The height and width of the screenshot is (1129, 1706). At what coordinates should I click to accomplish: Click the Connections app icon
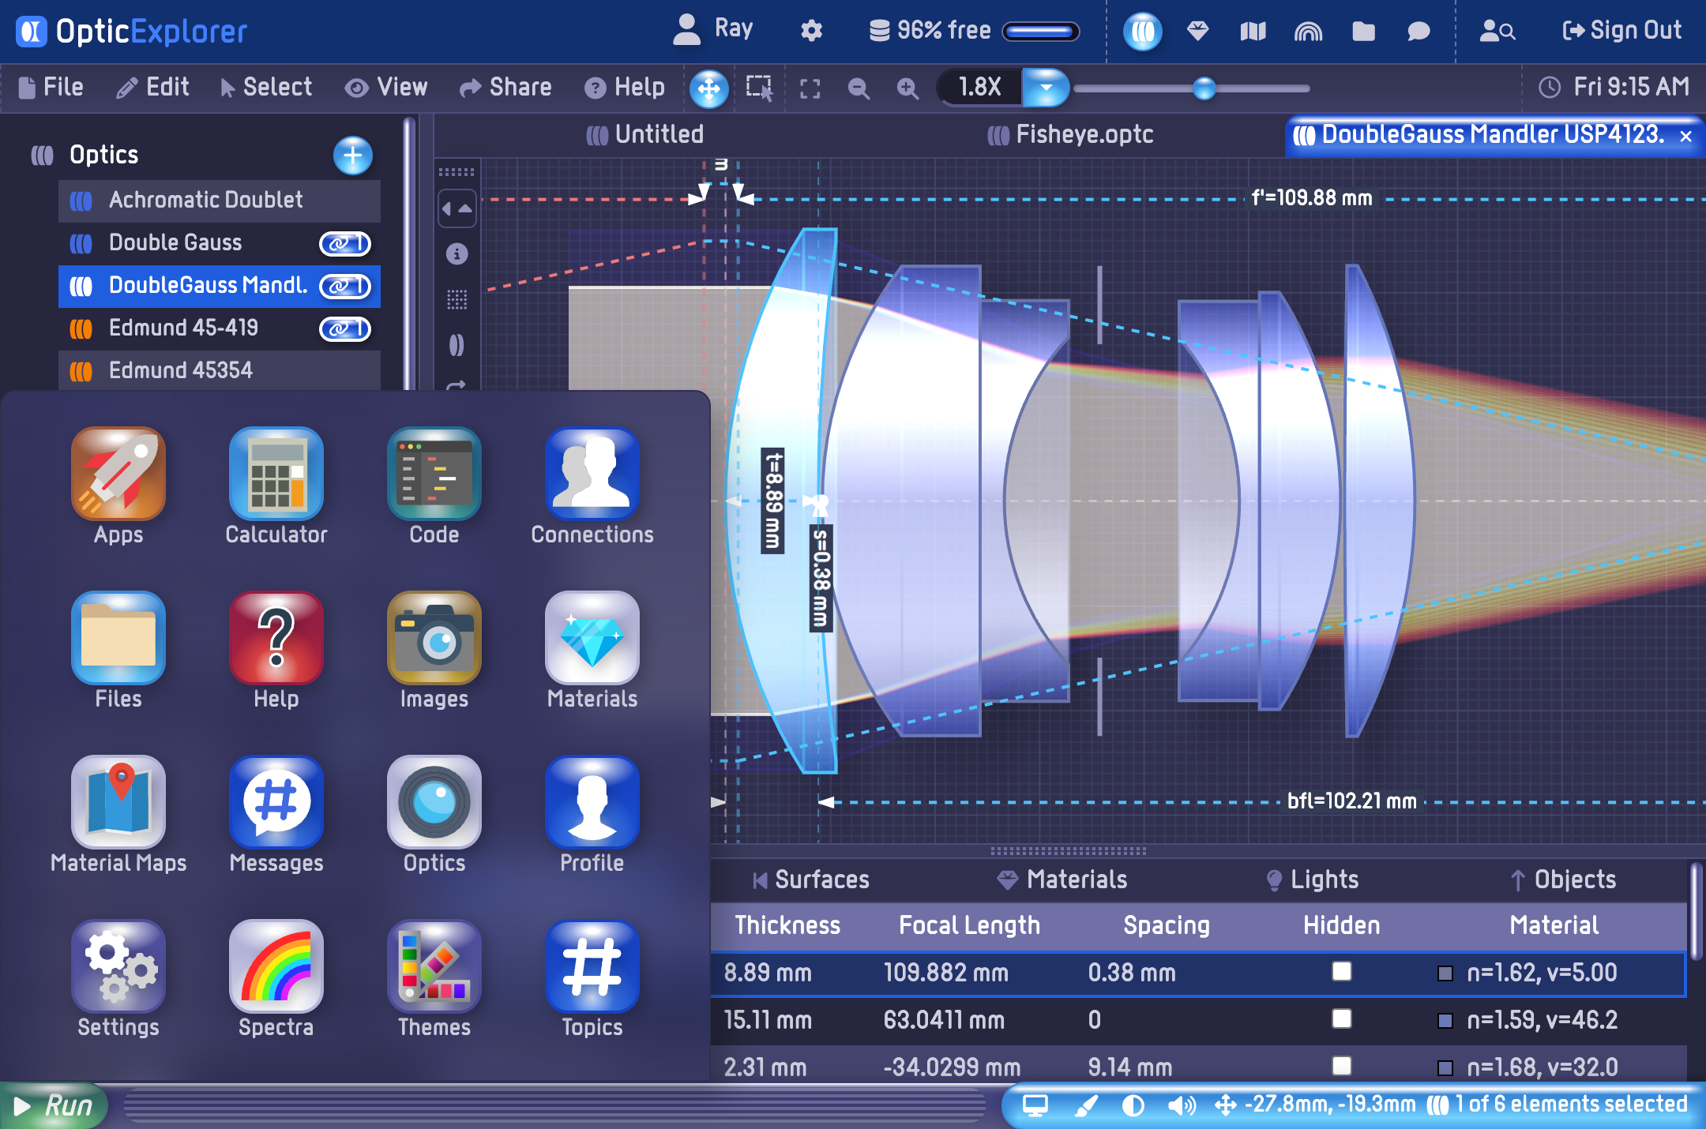pyautogui.click(x=592, y=474)
